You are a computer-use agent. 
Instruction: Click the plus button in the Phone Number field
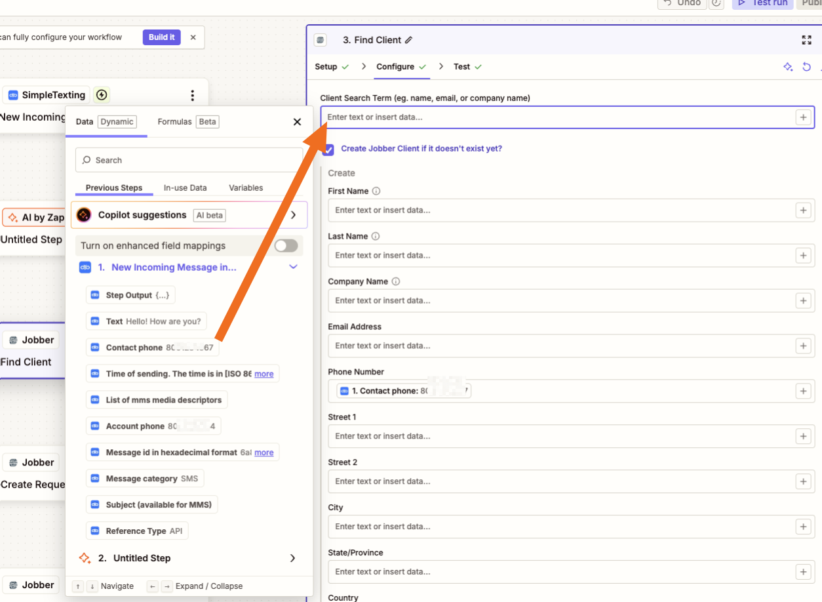point(803,391)
